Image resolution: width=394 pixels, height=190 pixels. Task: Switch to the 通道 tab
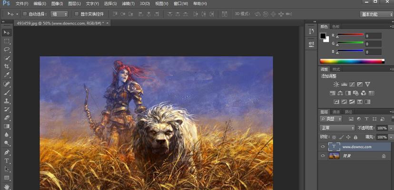336,112
